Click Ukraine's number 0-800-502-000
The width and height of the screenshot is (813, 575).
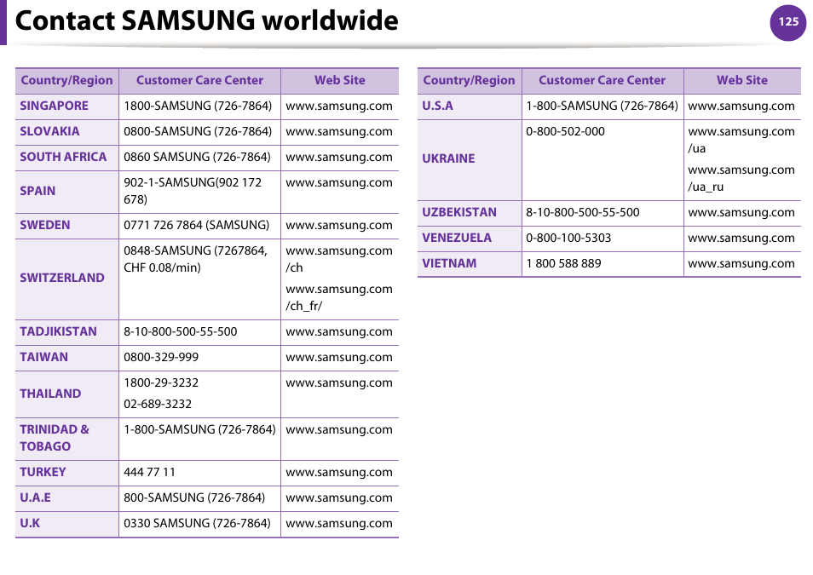(x=565, y=132)
